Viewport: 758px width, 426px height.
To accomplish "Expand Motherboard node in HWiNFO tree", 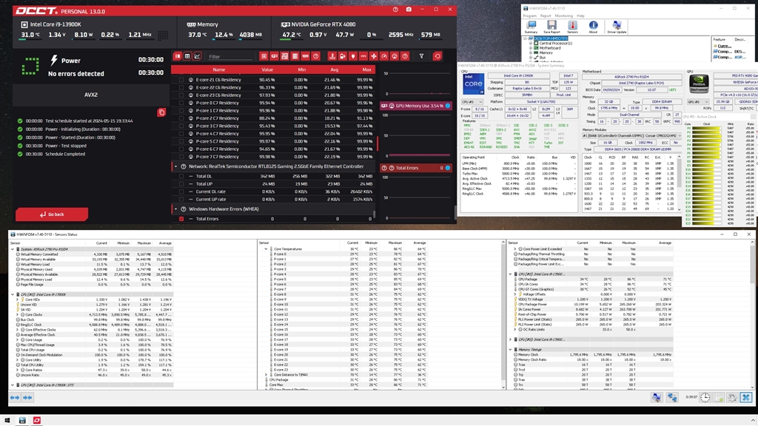I will point(531,48).
